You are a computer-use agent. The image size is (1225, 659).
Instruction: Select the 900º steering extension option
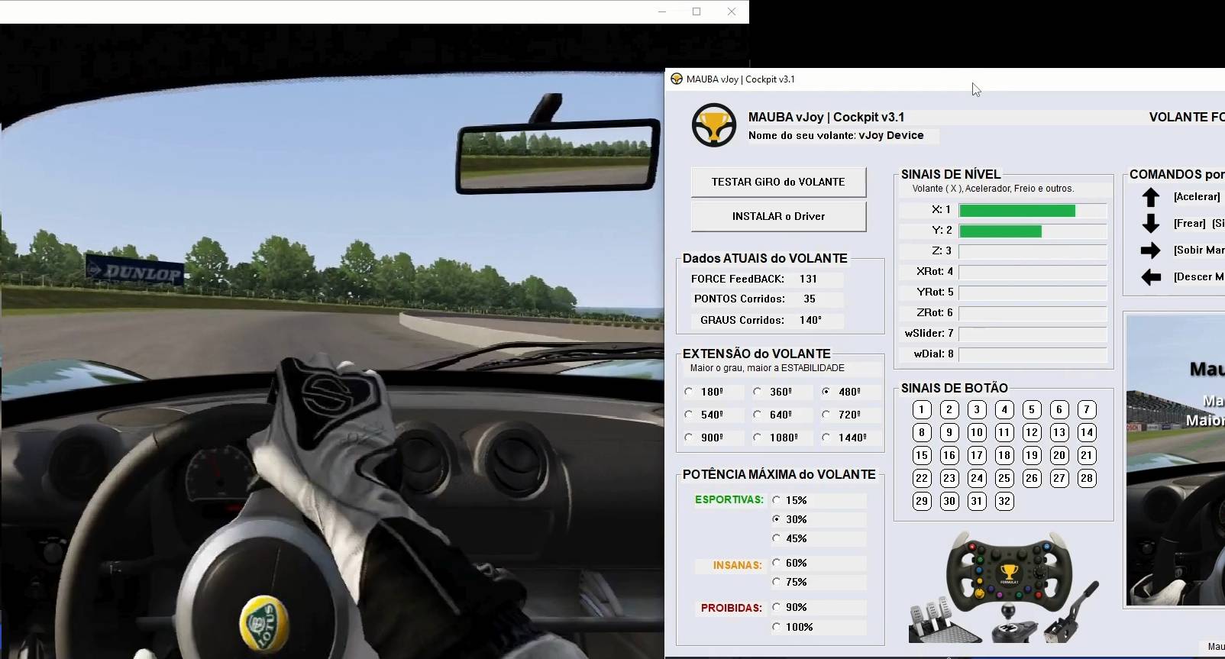[x=690, y=438]
